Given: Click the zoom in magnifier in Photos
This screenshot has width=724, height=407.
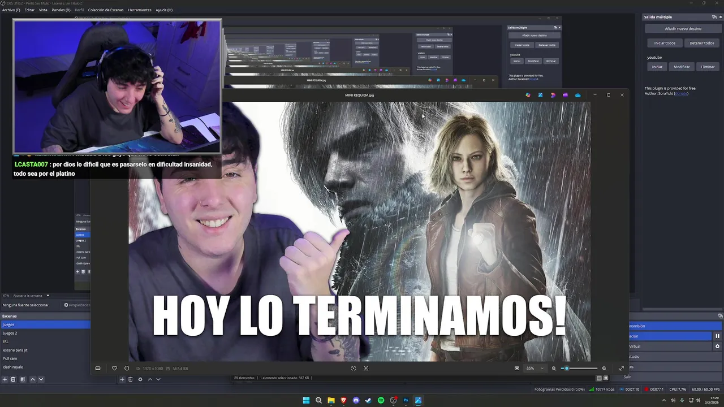Looking at the screenshot, I should pos(604,369).
